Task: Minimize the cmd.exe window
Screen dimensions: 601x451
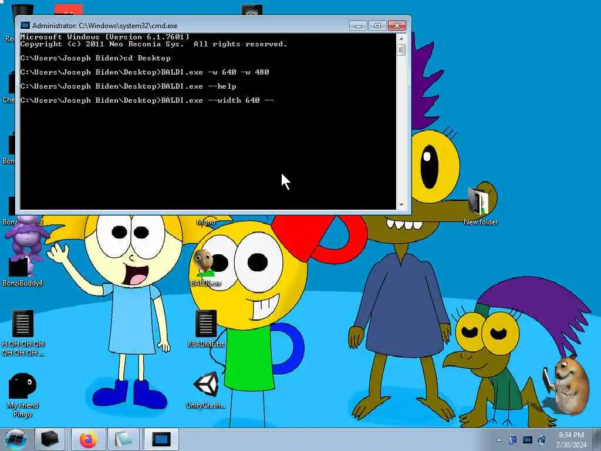Action: click(x=358, y=26)
